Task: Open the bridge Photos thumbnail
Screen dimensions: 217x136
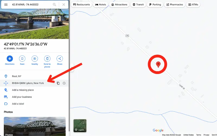Action: [35, 126]
